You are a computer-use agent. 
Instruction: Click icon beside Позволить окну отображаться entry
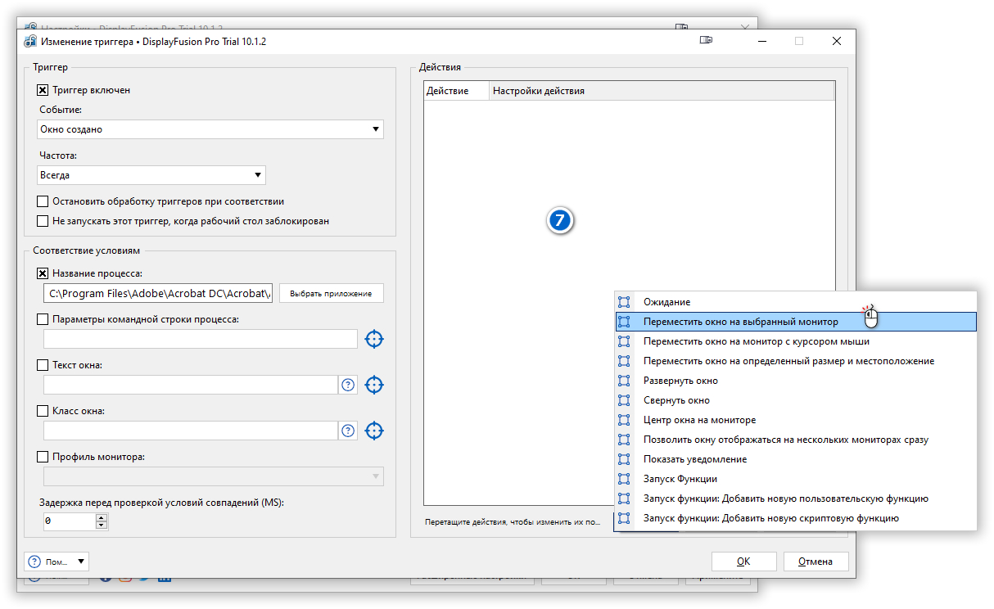[624, 440]
